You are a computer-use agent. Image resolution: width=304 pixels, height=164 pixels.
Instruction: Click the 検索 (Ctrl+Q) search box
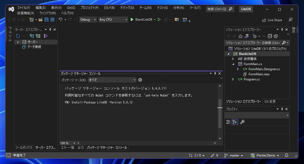coord(220,9)
